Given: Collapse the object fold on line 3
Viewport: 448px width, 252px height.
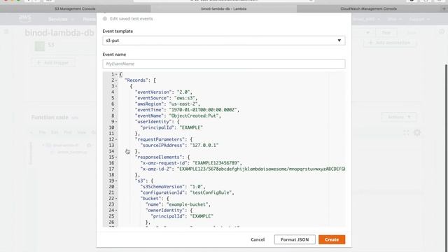Looking at the screenshot, I should click(x=116, y=86).
